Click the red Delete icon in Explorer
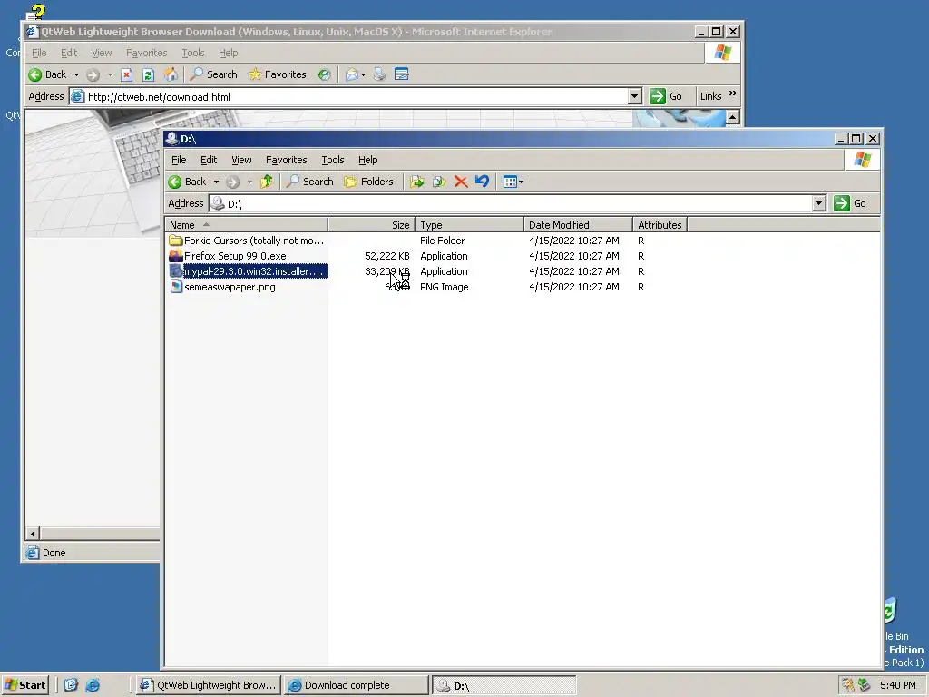The image size is (929, 697). point(461,182)
